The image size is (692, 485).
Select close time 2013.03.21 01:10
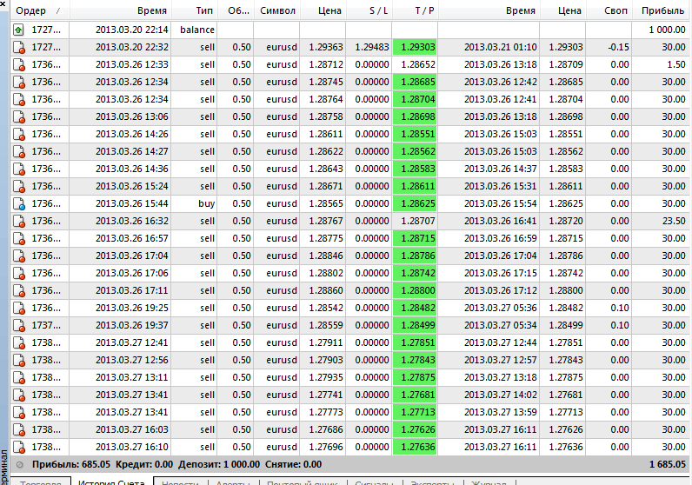pyautogui.click(x=500, y=47)
